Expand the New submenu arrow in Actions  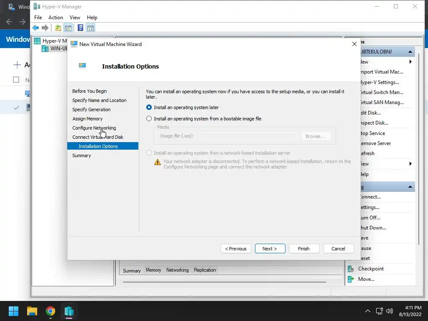[x=410, y=62]
